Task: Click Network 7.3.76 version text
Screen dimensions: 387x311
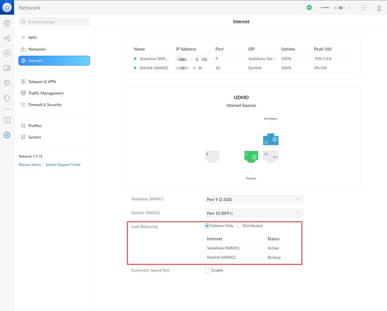Action: (x=30, y=156)
